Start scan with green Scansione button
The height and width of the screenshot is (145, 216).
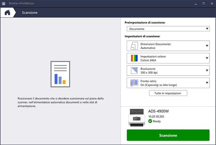coord(168,135)
